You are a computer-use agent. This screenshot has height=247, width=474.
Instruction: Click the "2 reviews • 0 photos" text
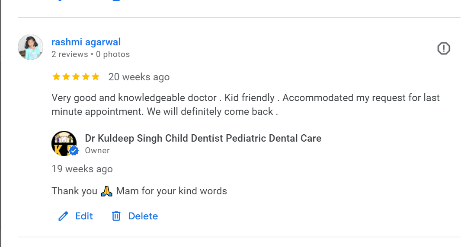pyautogui.click(x=90, y=54)
